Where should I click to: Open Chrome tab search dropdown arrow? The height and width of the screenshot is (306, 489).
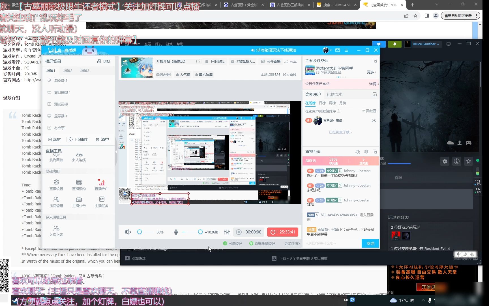(437, 4)
